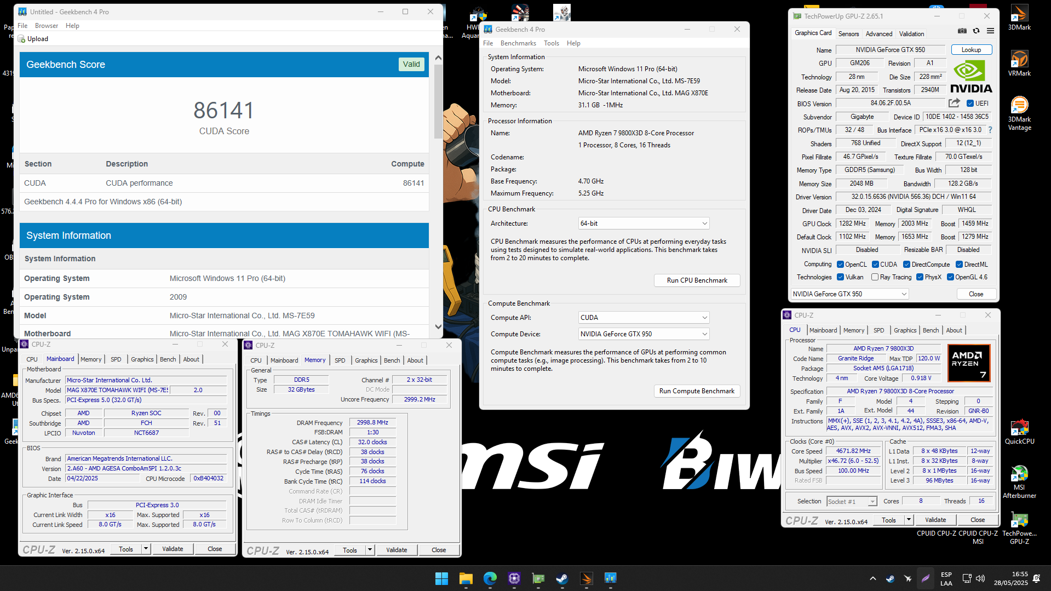Click the Run Compute Benchmark button
1051x591 pixels.
697,391
